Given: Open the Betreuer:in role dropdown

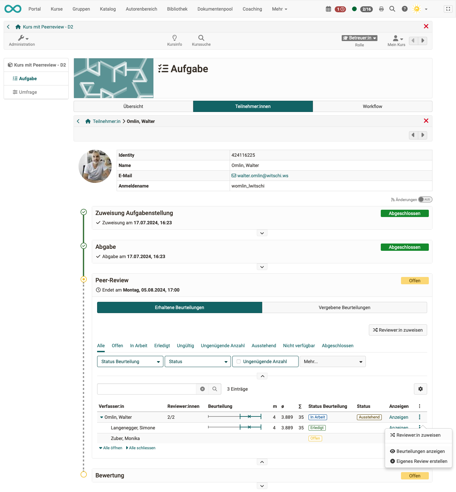Looking at the screenshot, I should point(360,38).
